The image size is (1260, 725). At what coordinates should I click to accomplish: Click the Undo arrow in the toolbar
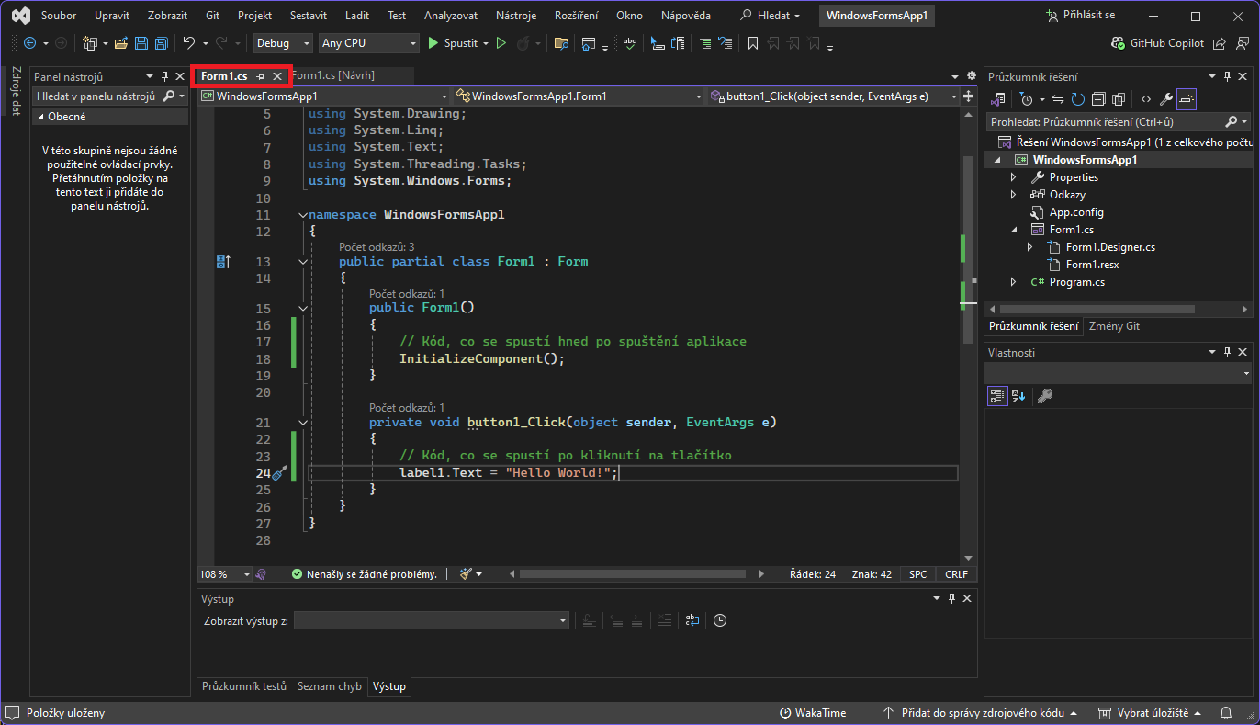point(188,43)
